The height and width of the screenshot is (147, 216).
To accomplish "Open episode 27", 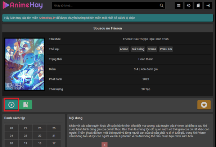I will pyautogui.click(x=26, y=128).
